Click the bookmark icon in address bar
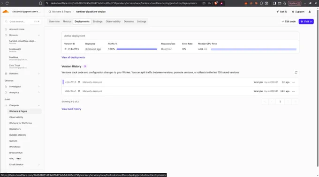The image size is (319, 177). 40,3
